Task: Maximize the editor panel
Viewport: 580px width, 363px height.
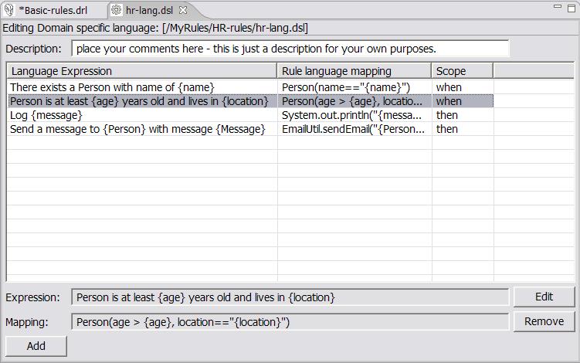Action: tap(570, 7)
